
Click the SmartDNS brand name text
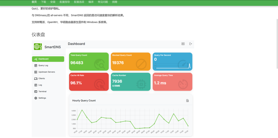pyautogui.click(x=53, y=47)
